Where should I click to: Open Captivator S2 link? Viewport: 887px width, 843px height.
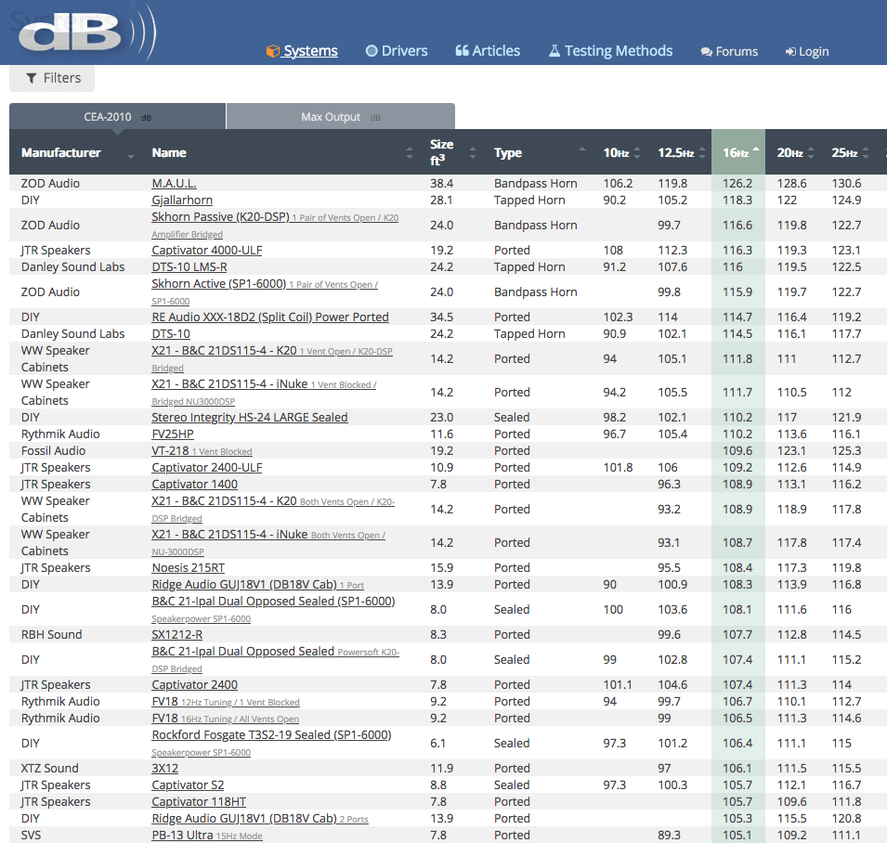click(188, 785)
